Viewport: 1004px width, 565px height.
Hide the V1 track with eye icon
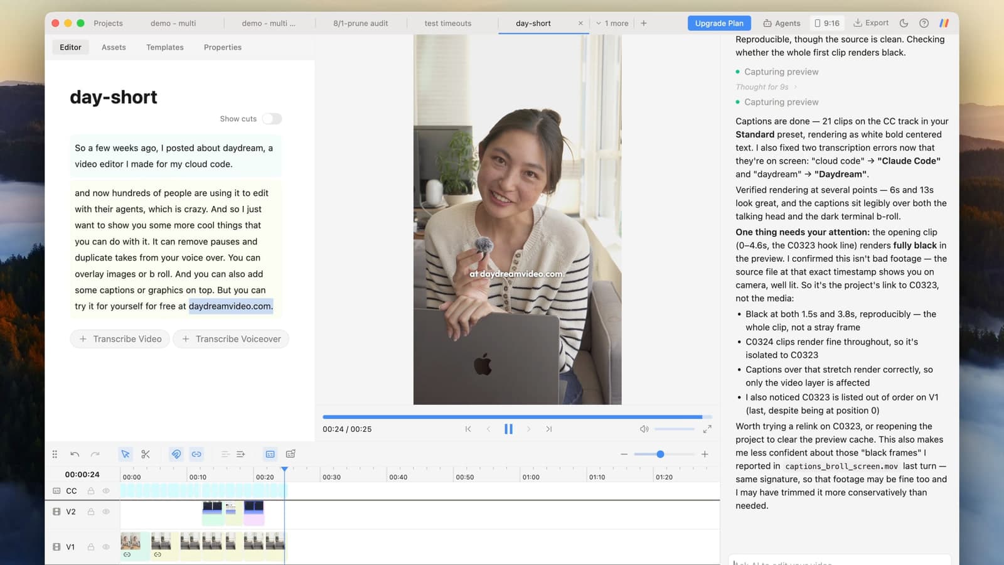[x=106, y=547]
